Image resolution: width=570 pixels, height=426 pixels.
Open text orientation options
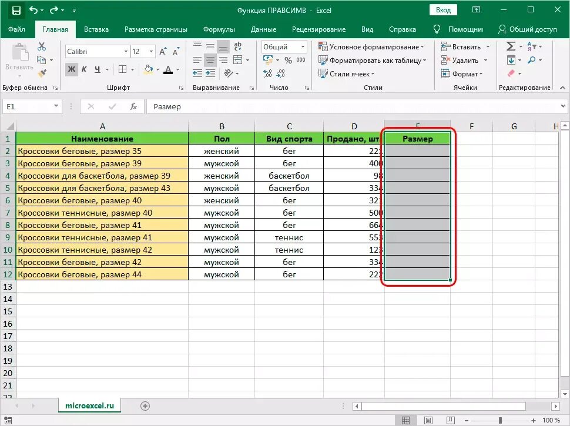(228, 73)
